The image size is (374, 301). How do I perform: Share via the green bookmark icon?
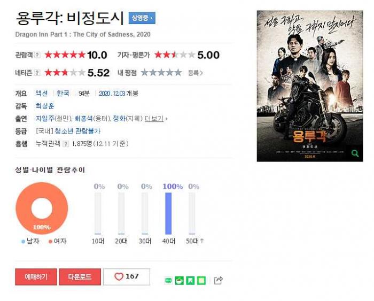[190, 281]
